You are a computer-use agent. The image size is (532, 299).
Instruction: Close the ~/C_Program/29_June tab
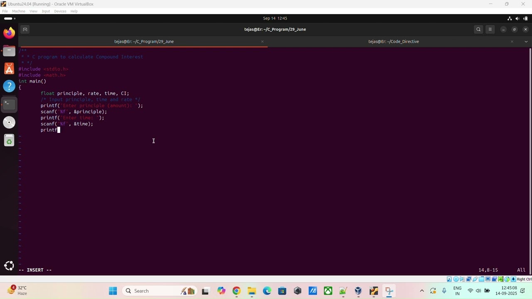coord(262,42)
